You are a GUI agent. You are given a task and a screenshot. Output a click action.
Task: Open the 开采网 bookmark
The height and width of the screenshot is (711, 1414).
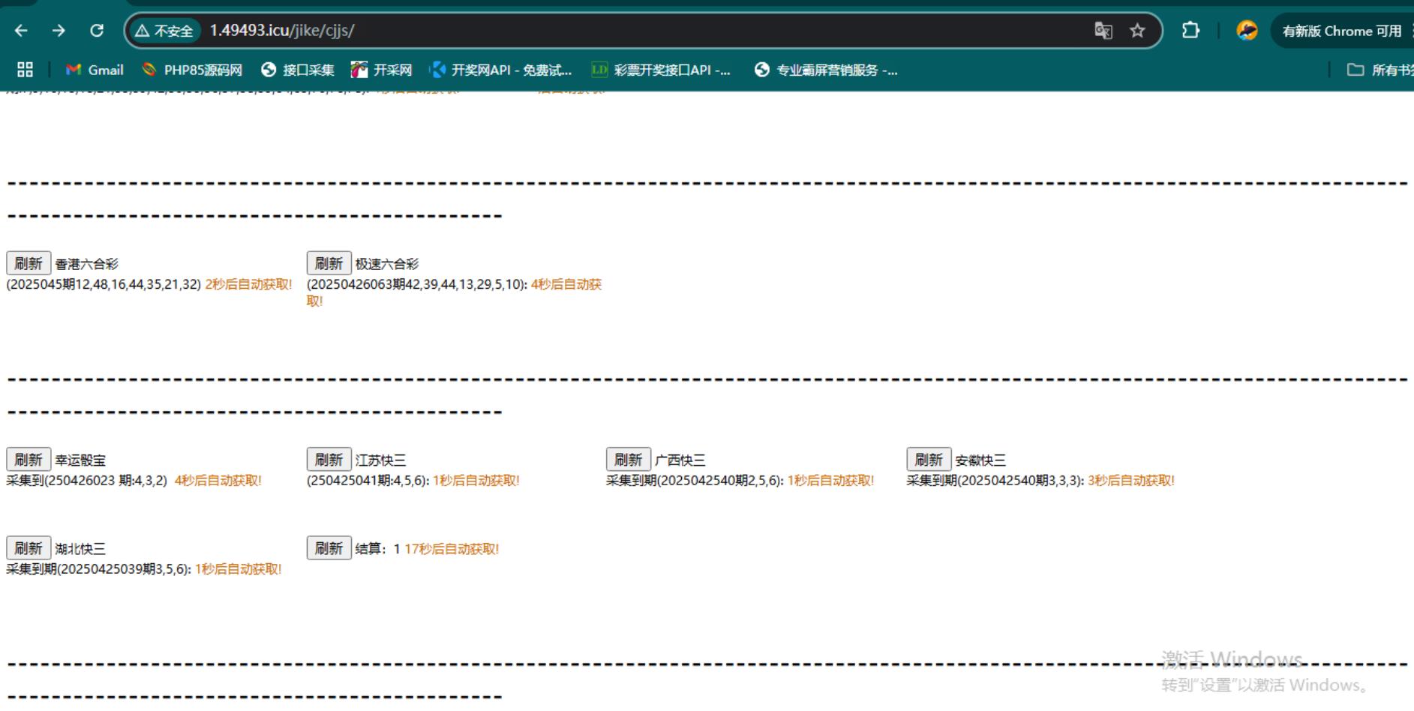[x=382, y=70]
